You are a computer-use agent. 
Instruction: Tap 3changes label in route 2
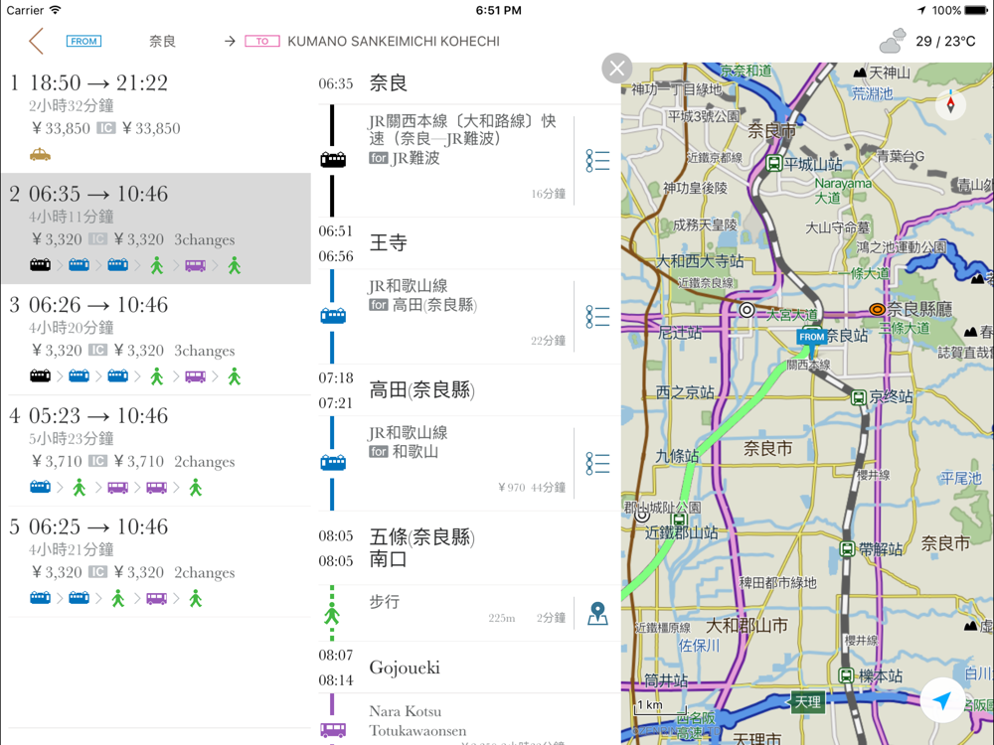[204, 239]
